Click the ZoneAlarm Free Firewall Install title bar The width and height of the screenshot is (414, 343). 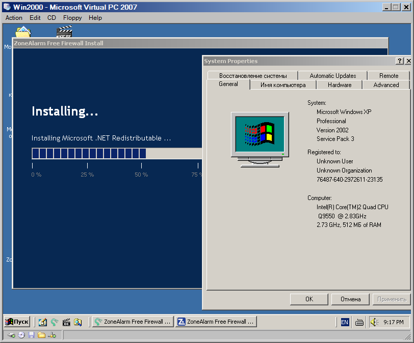point(200,43)
